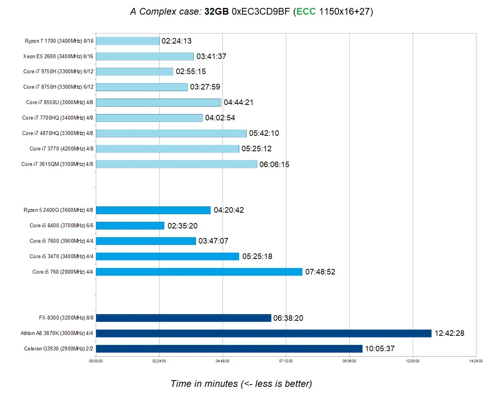Image resolution: width=495 pixels, height=396 pixels.
Task: Select label 'Celeron G3930 (2900MHz) 2/2'
Action: coord(59,349)
